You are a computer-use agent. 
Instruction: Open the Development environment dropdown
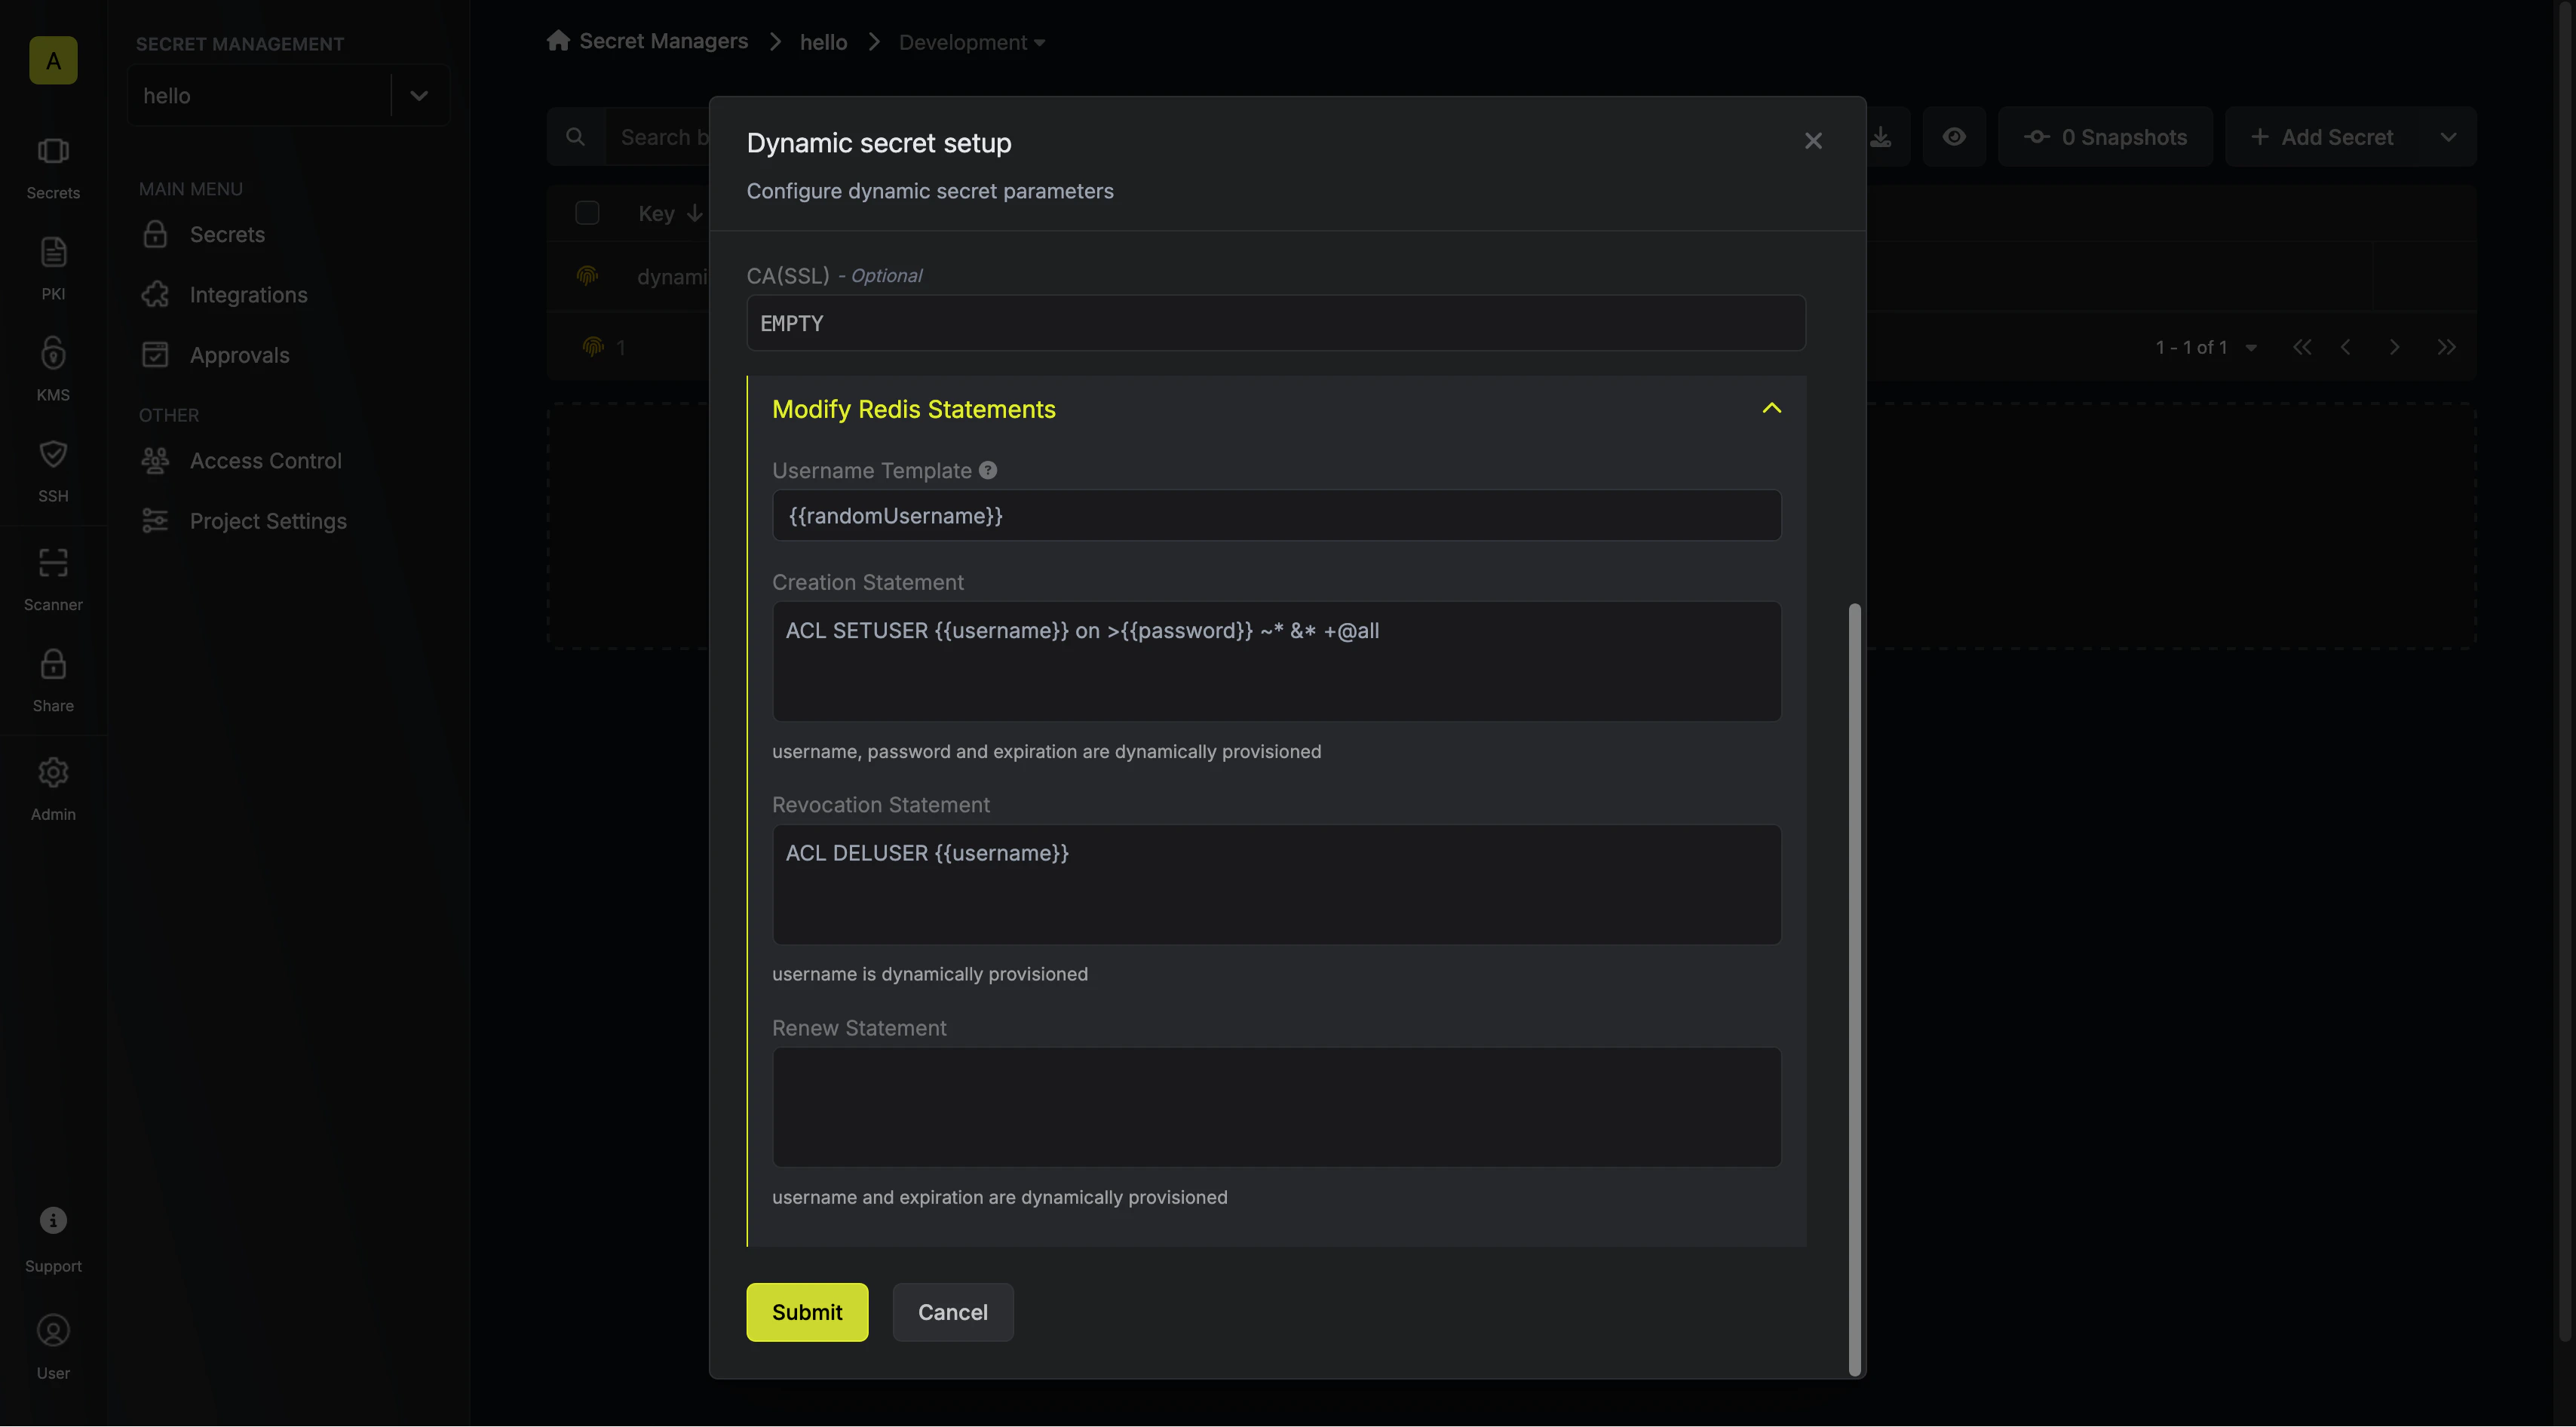(971, 42)
